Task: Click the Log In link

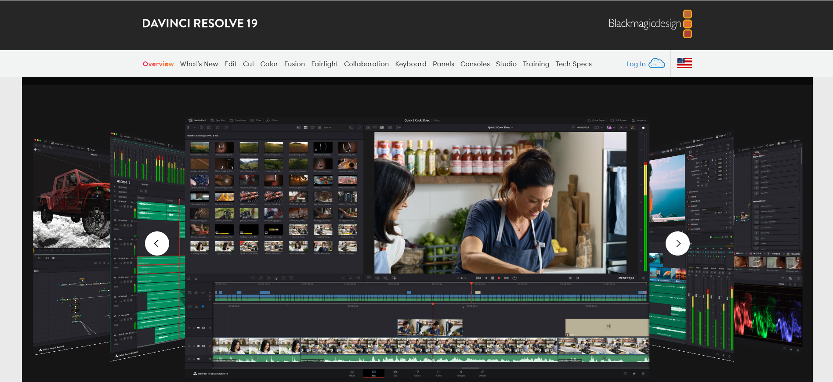Action: (636, 64)
